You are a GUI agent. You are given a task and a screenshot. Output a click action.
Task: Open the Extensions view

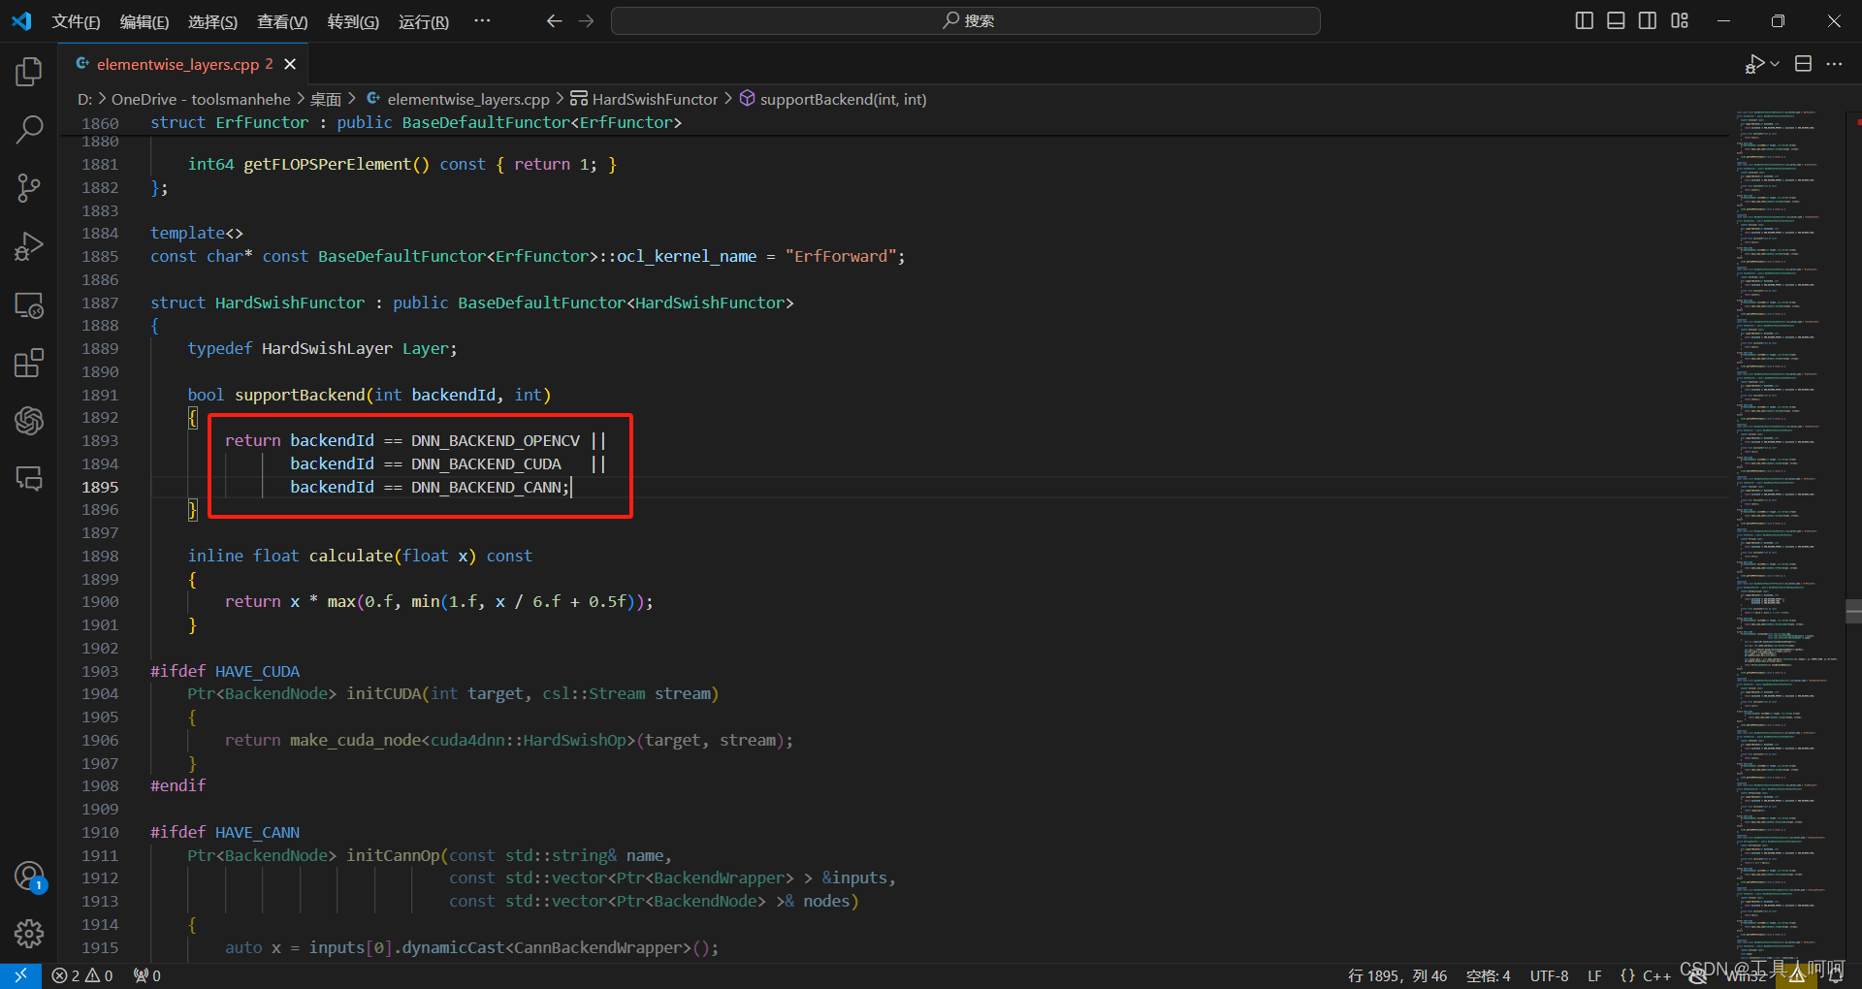(29, 363)
